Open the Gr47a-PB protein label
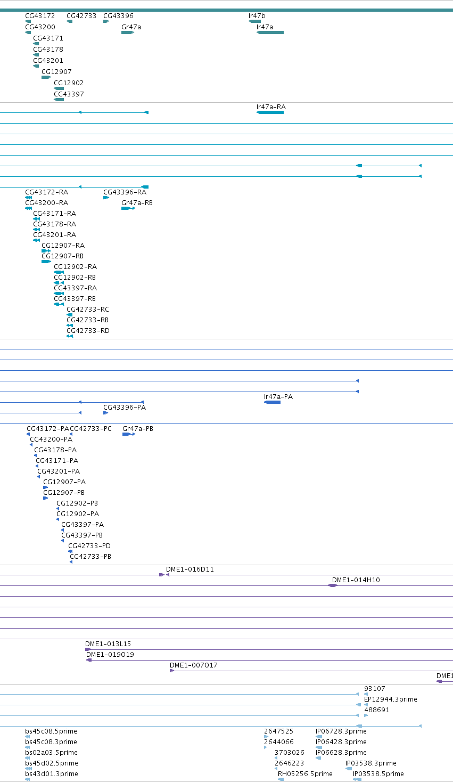Image resolution: width=453 pixels, height=782 pixels. point(138,429)
